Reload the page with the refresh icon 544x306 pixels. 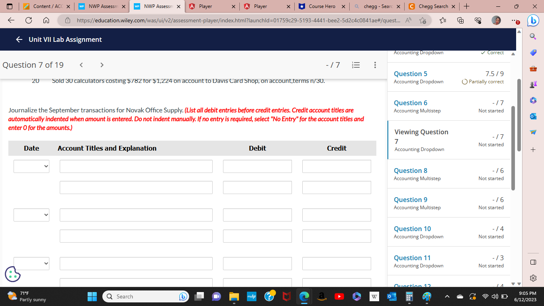[x=29, y=20]
